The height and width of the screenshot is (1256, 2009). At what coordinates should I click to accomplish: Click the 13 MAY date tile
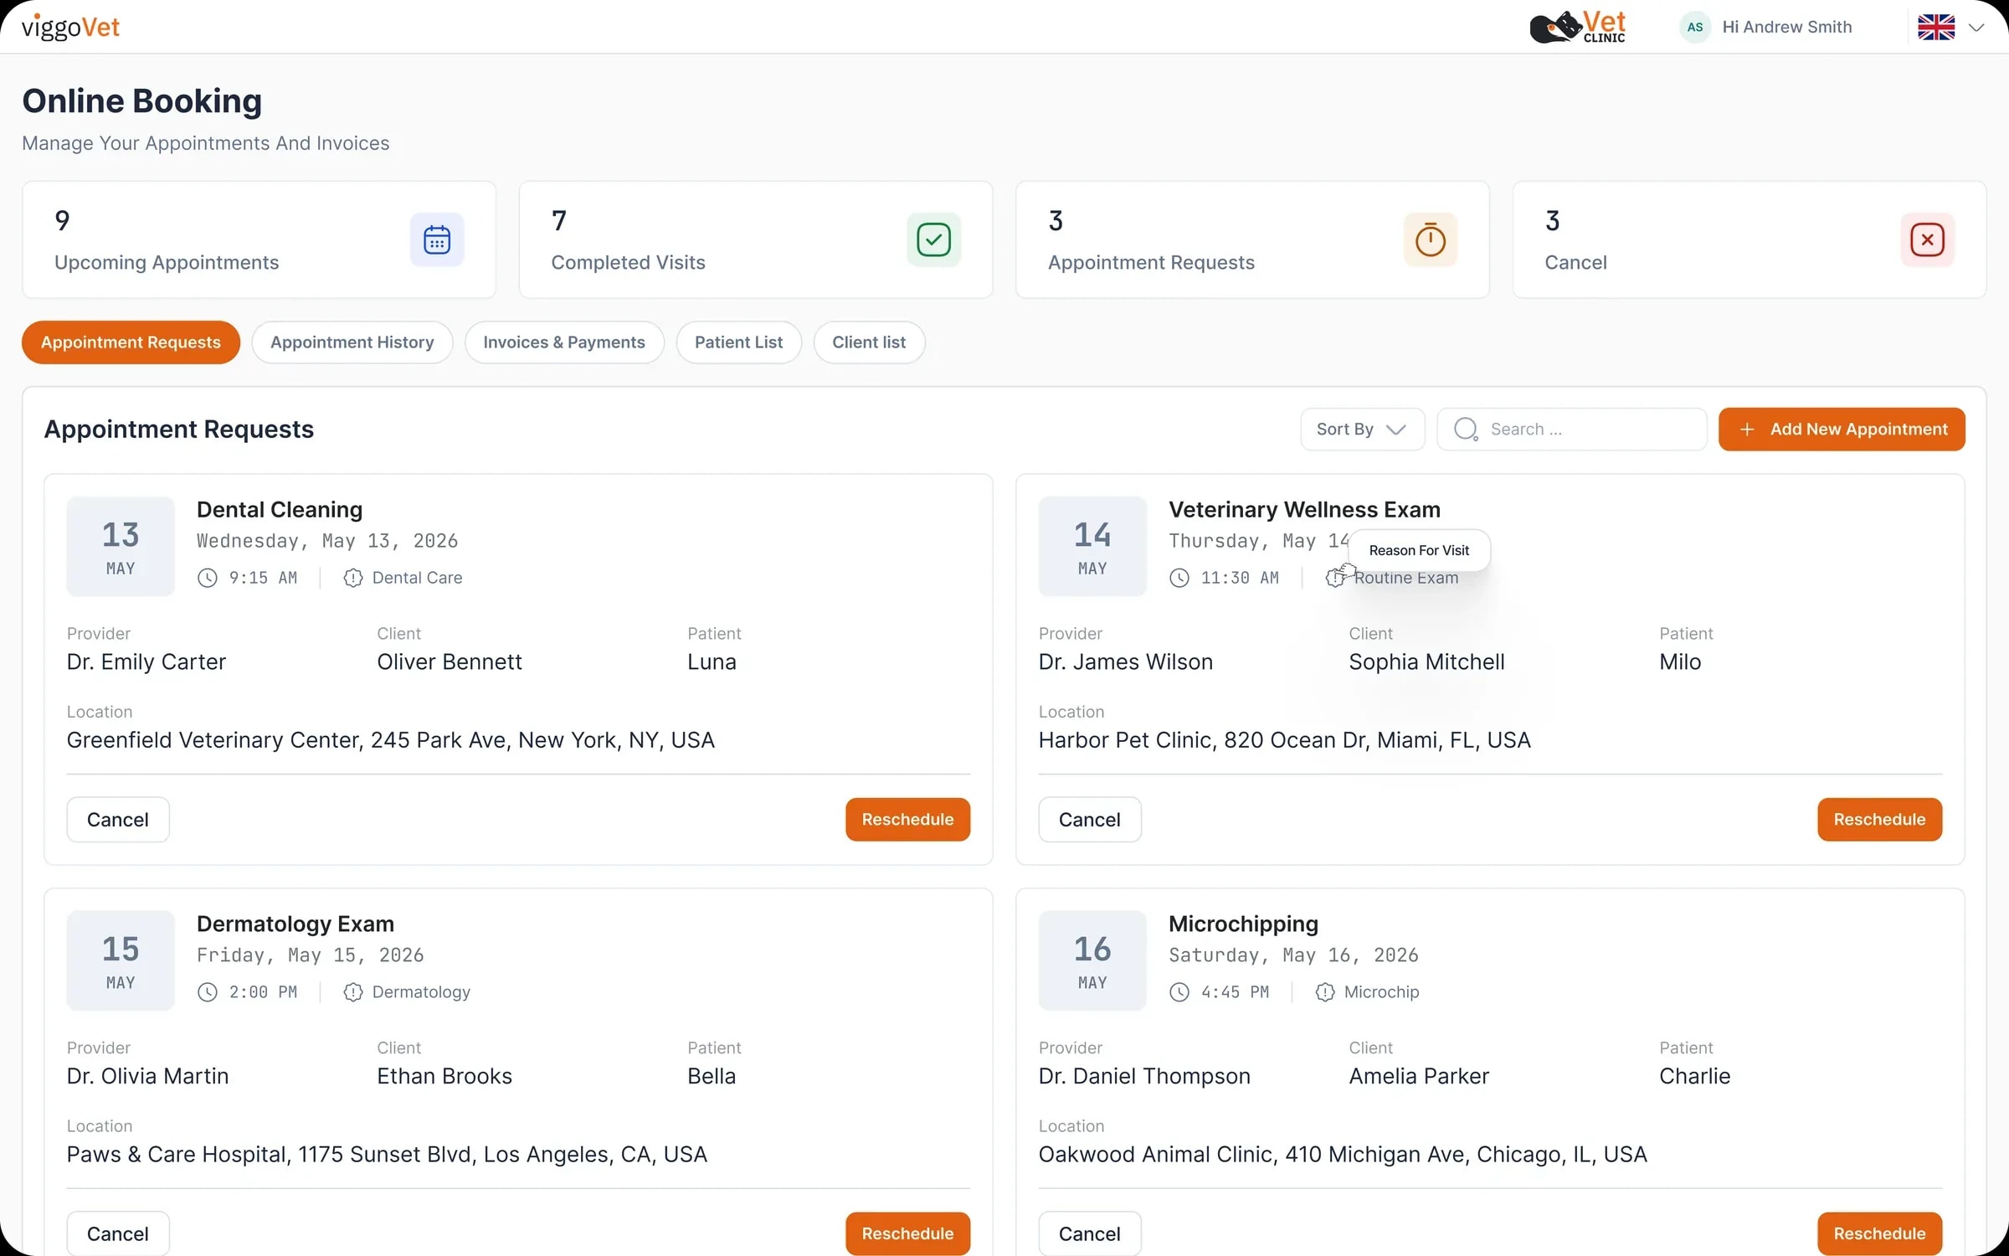121,547
